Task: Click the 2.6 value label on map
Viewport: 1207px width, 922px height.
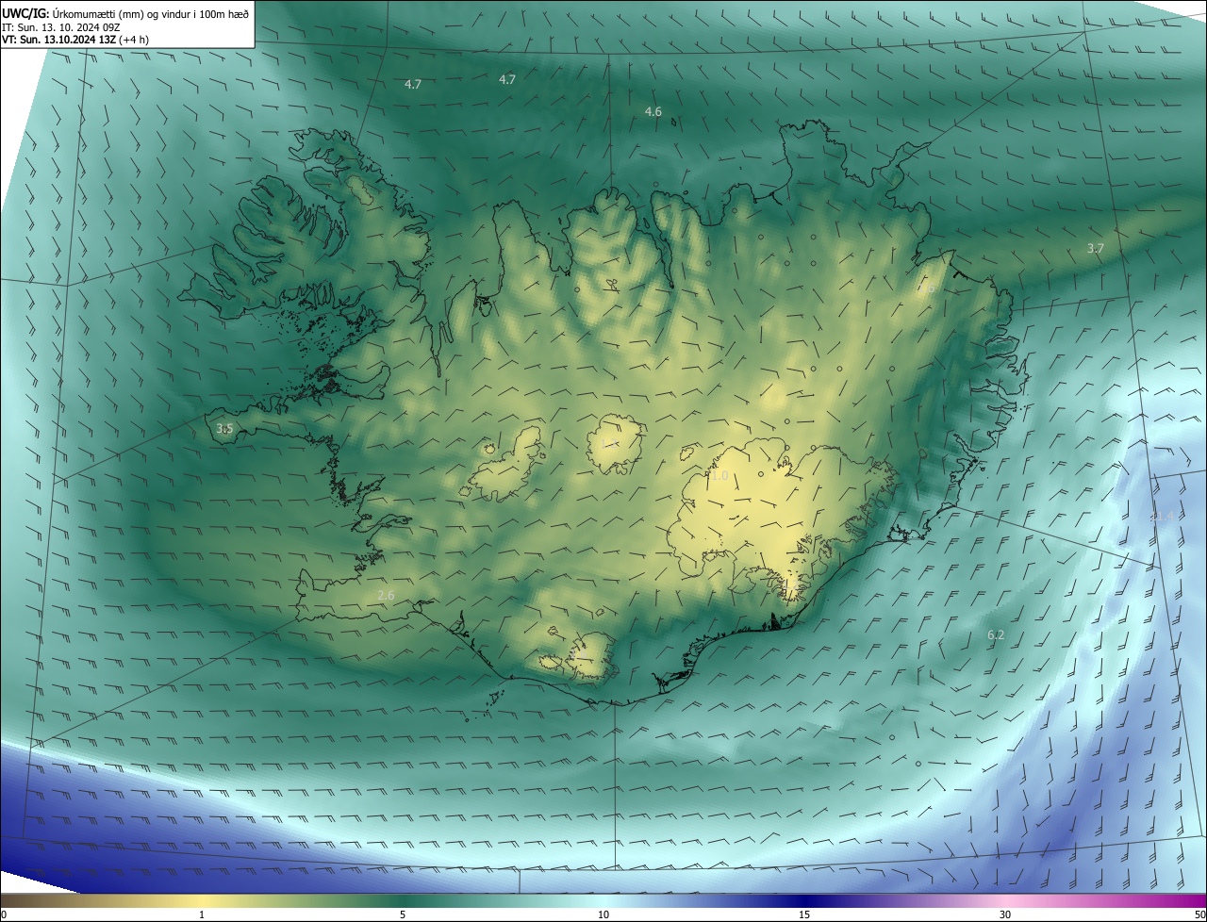Action: 386,595
